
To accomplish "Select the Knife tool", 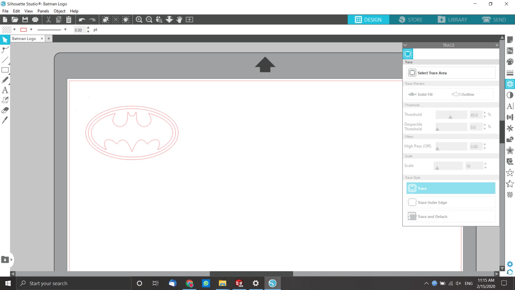I will coord(5,120).
